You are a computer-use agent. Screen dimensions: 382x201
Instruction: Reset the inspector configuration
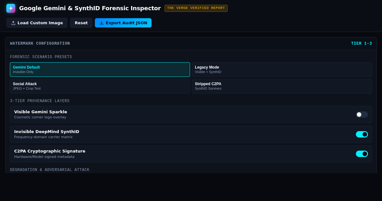click(x=81, y=23)
